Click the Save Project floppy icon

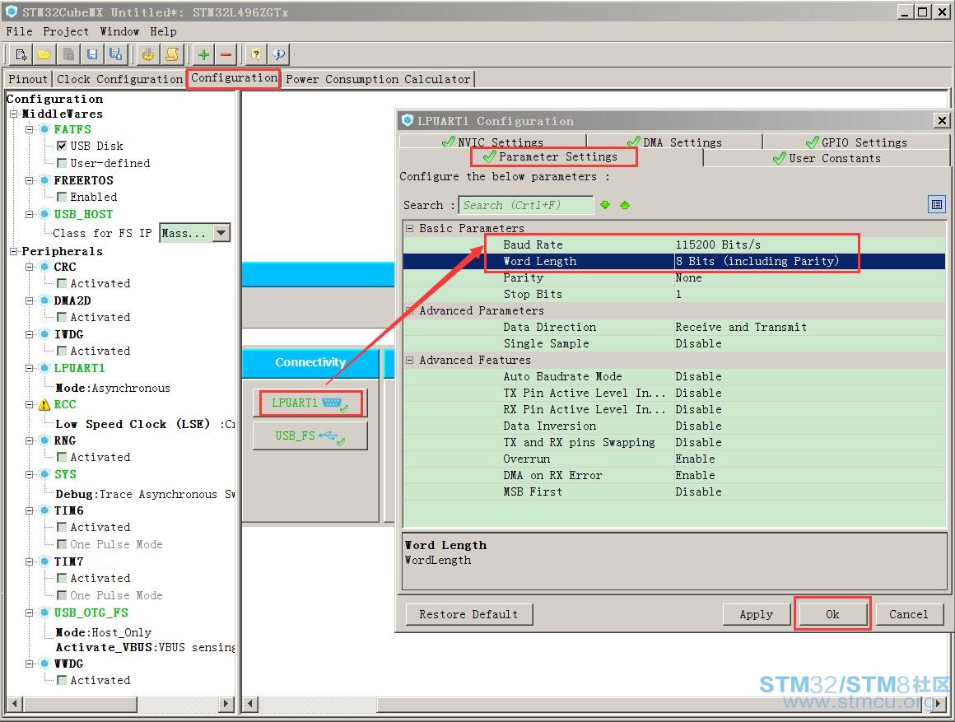coord(92,55)
